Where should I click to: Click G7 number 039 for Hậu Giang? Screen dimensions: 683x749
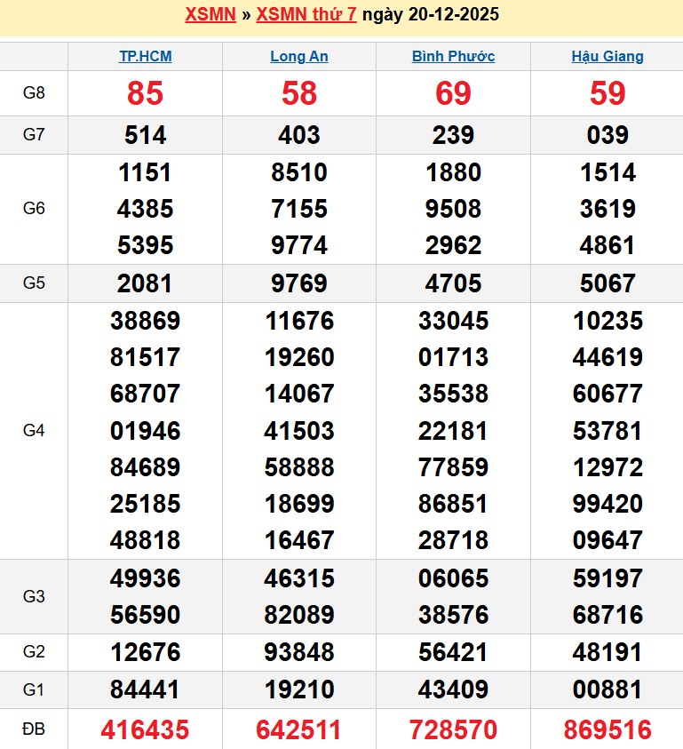pos(608,135)
